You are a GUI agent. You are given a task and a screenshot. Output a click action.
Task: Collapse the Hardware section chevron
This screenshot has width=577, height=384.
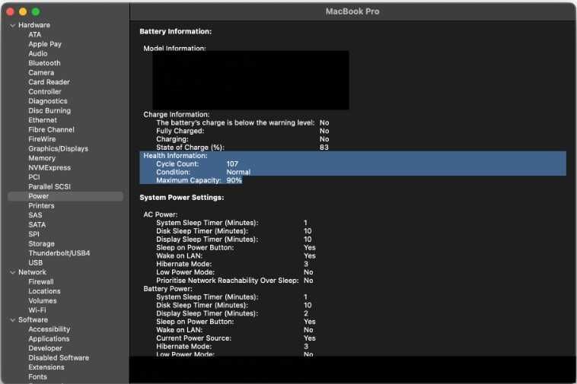click(x=13, y=25)
